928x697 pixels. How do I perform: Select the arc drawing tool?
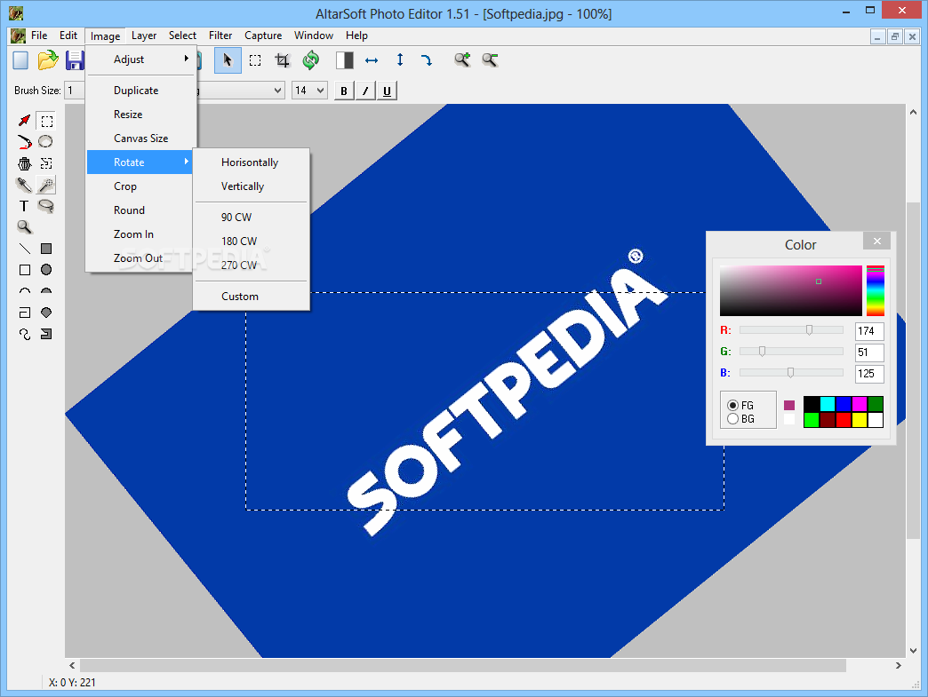[x=24, y=291]
